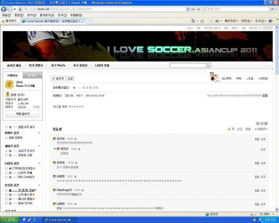This screenshot has width=279, height=223.
Task: Switch to the 내 정보 tab
Action: click(32, 75)
